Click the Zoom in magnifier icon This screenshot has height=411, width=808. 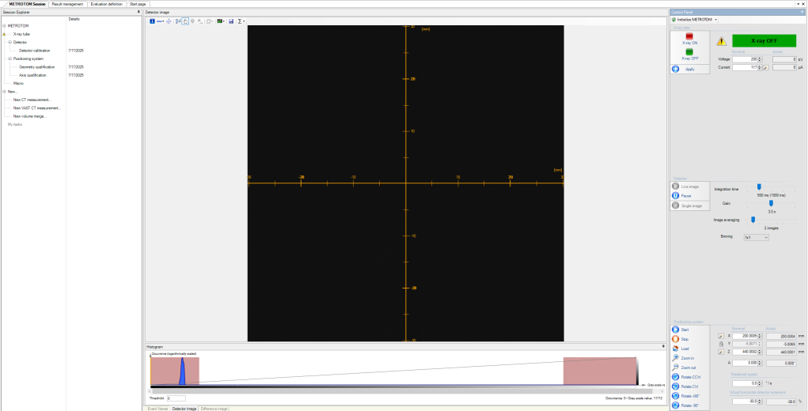675,358
